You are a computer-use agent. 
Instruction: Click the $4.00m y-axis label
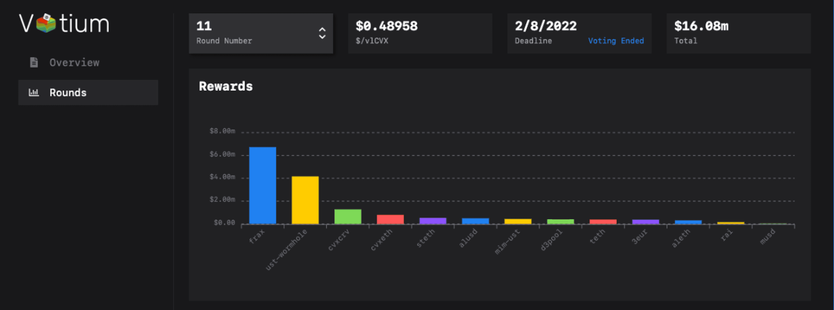(222, 177)
